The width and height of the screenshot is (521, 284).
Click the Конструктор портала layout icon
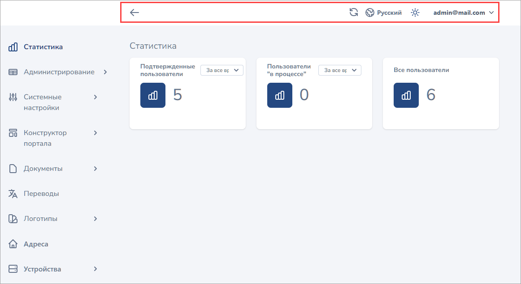pos(13,133)
